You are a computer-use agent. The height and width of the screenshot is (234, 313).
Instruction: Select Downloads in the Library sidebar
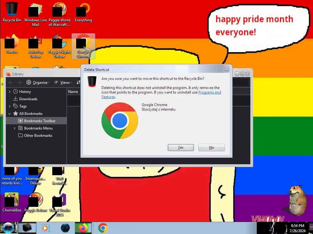[28, 99]
